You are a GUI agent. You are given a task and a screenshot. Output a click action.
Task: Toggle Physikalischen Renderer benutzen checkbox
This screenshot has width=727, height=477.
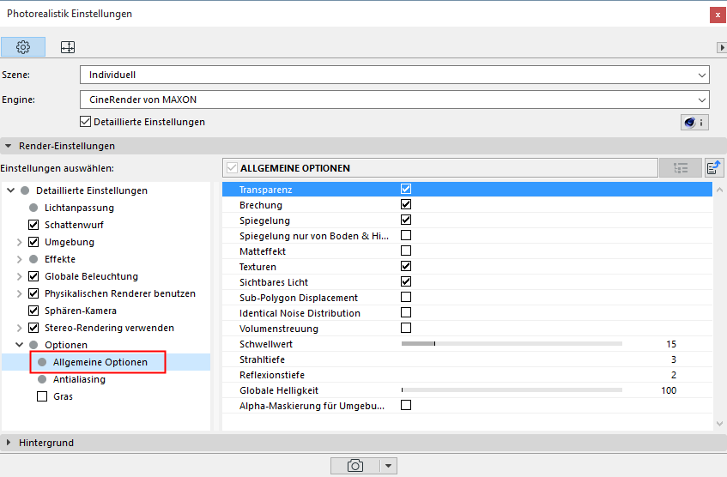click(33, 293)
